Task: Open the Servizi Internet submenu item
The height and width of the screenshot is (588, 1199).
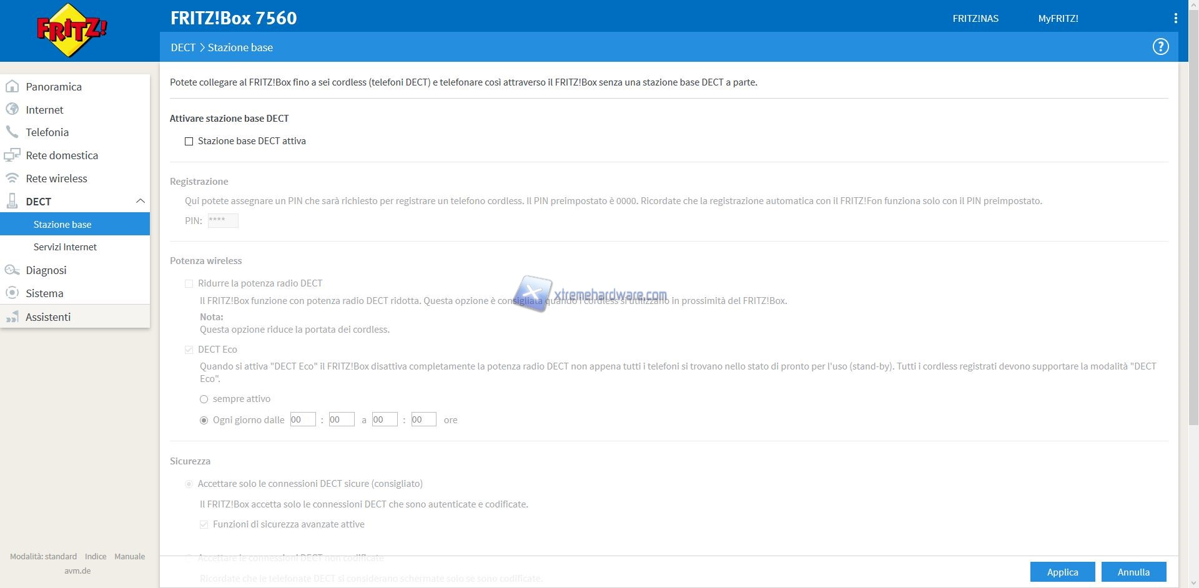Action: pyautogui.click(x=65, y=247)
